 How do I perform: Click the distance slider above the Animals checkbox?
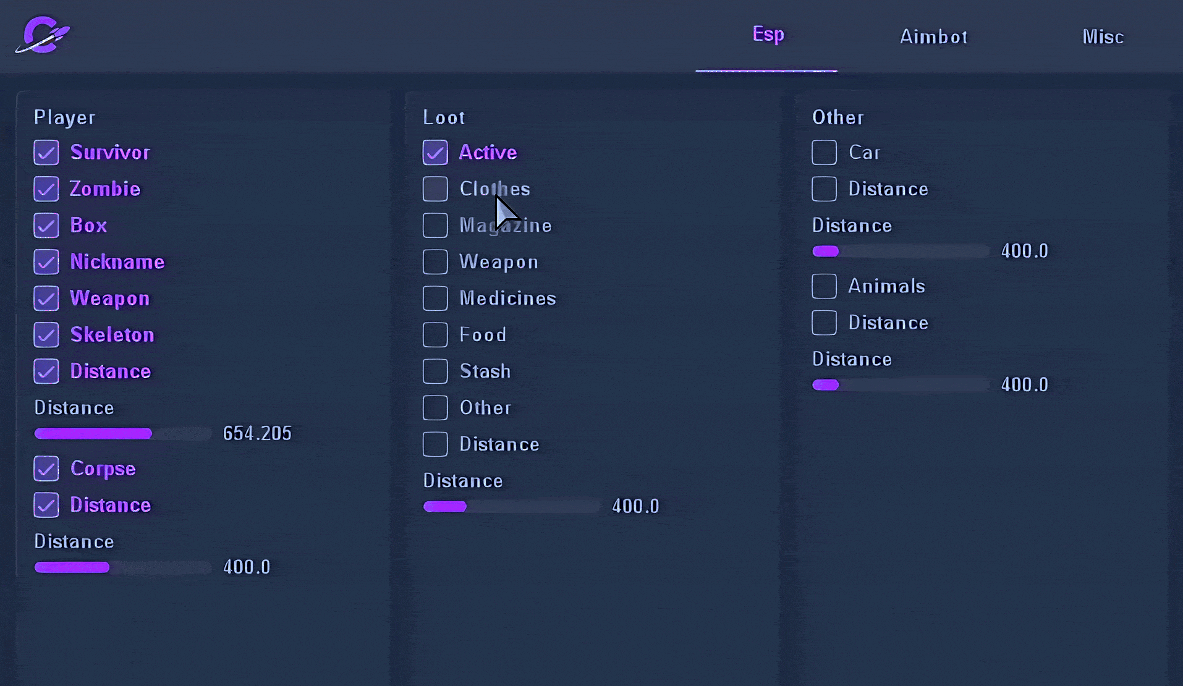pyautogui.click(x=901, y=251)
